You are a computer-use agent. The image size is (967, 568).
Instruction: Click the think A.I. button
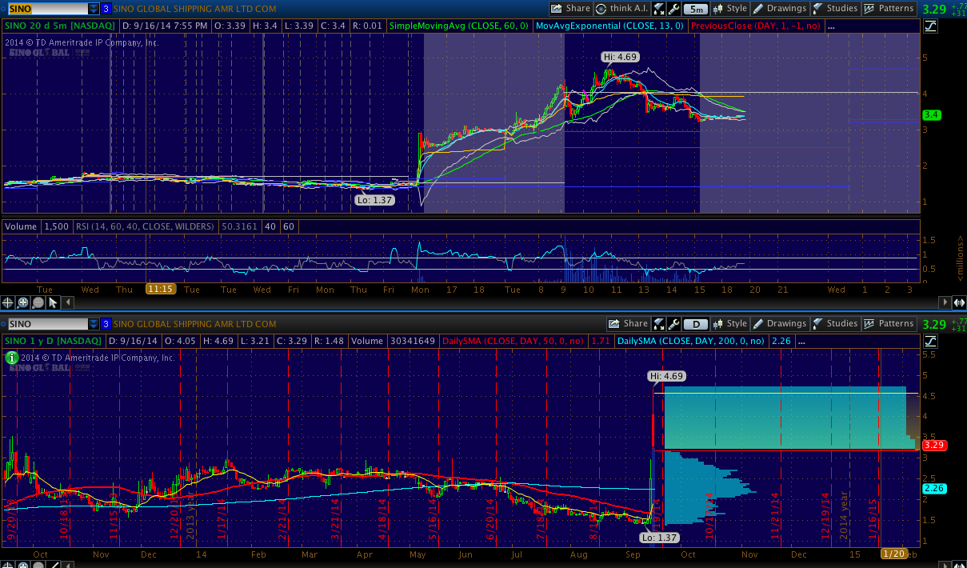click(x=621, y=9)
